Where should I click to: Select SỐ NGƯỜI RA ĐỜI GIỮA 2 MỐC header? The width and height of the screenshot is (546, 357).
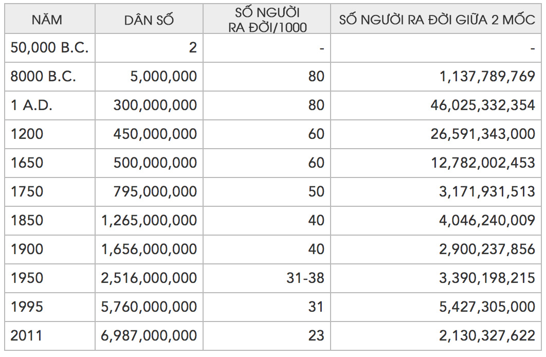point(436,20)
